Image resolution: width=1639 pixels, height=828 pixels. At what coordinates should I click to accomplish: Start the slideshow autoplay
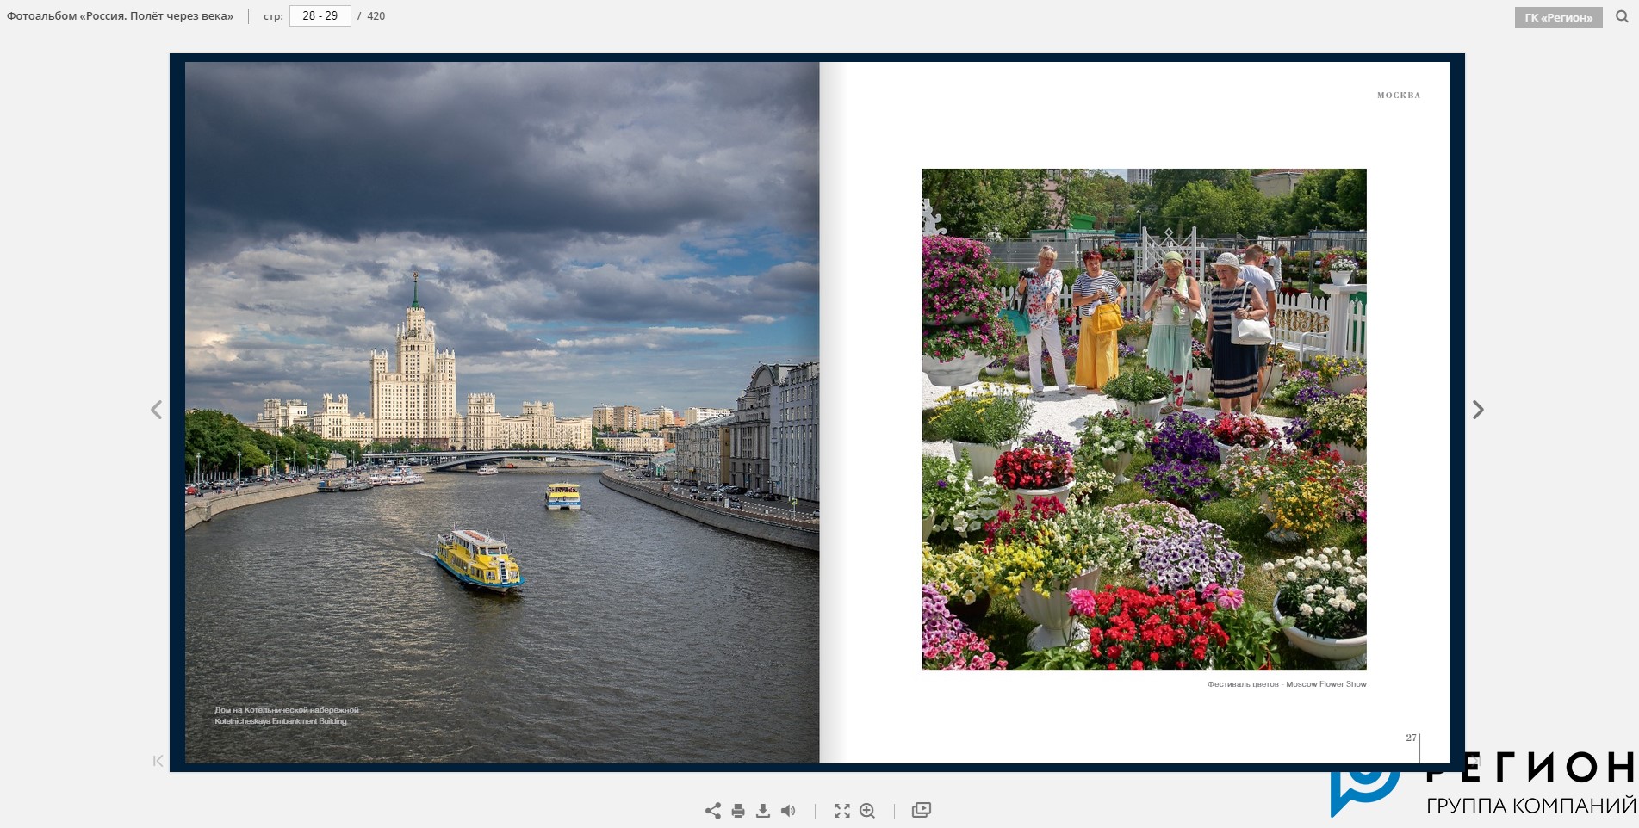[922, 810]
